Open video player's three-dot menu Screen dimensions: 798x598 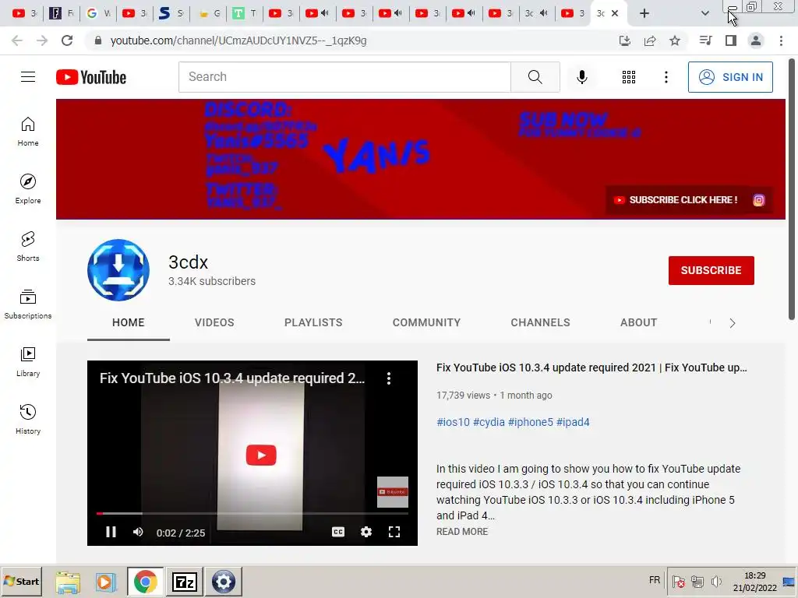click(388, 378)
